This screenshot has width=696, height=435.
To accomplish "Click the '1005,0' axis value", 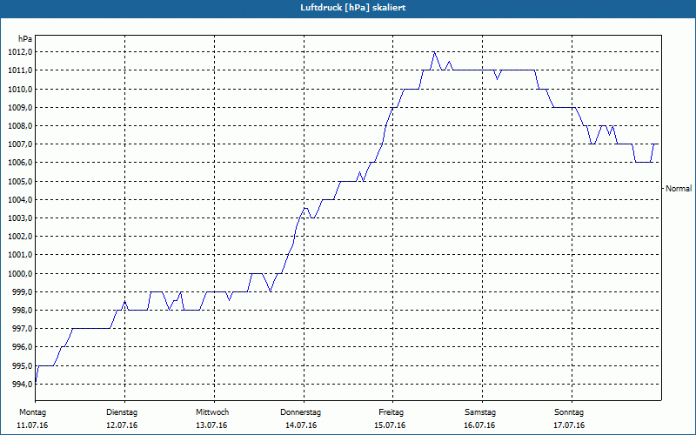I will pos(20,182).
